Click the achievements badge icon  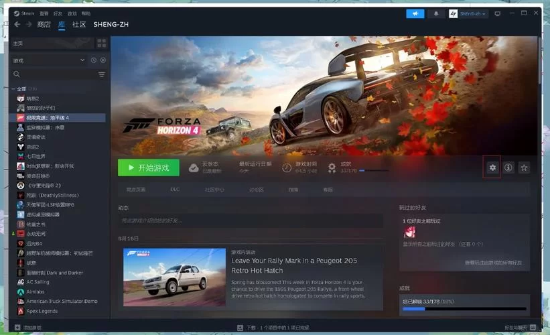[x=332, y=168]
